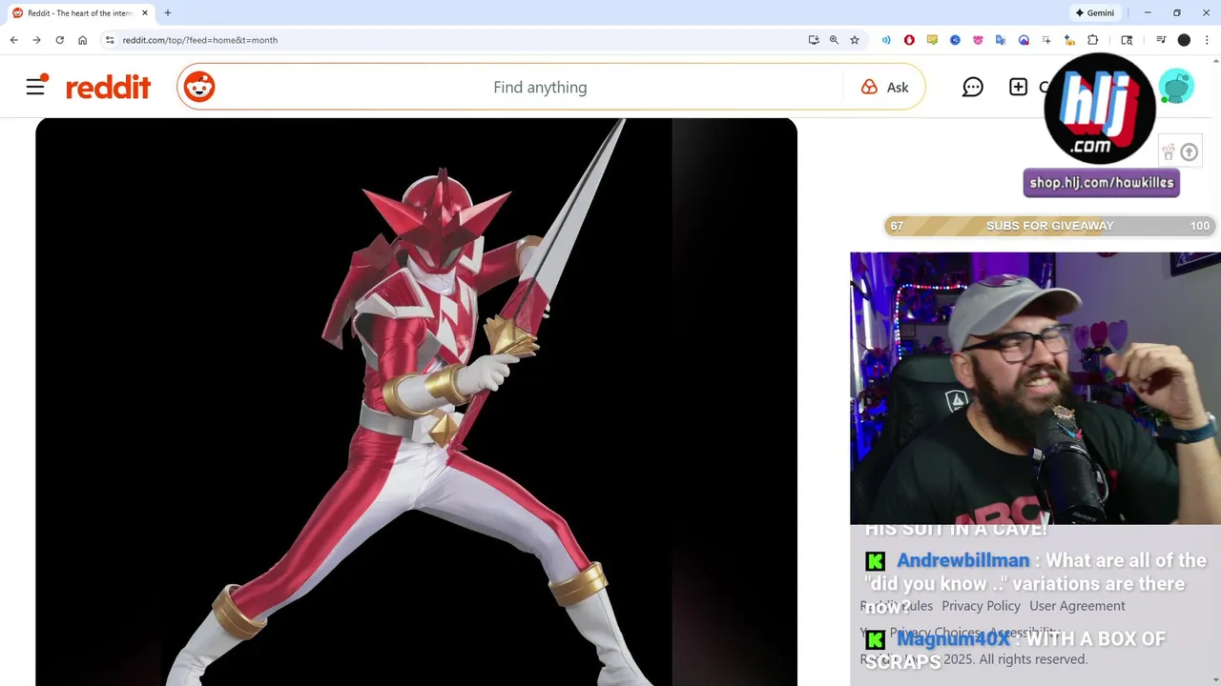Go back with browser back arrow
Image resolution: width=1221 pixels, height=686 pixels.
13,40
